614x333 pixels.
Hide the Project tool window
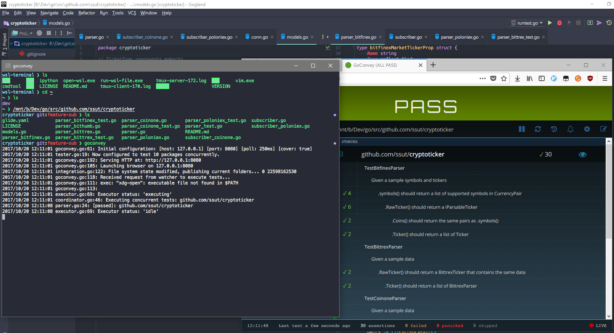(x=70, y=33)
